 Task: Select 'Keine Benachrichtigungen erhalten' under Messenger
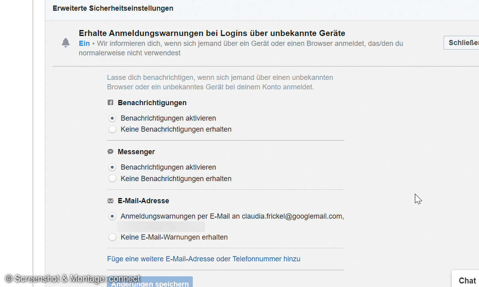click(x=113, y=179)
